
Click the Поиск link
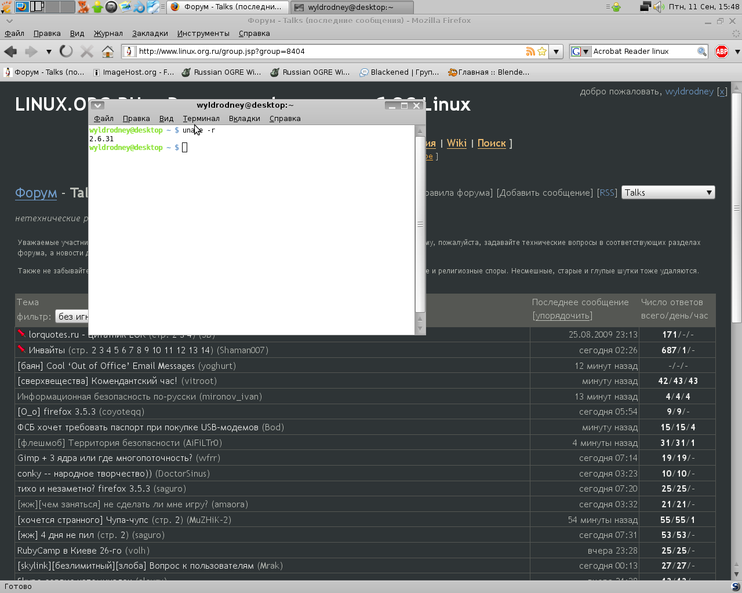492,143
